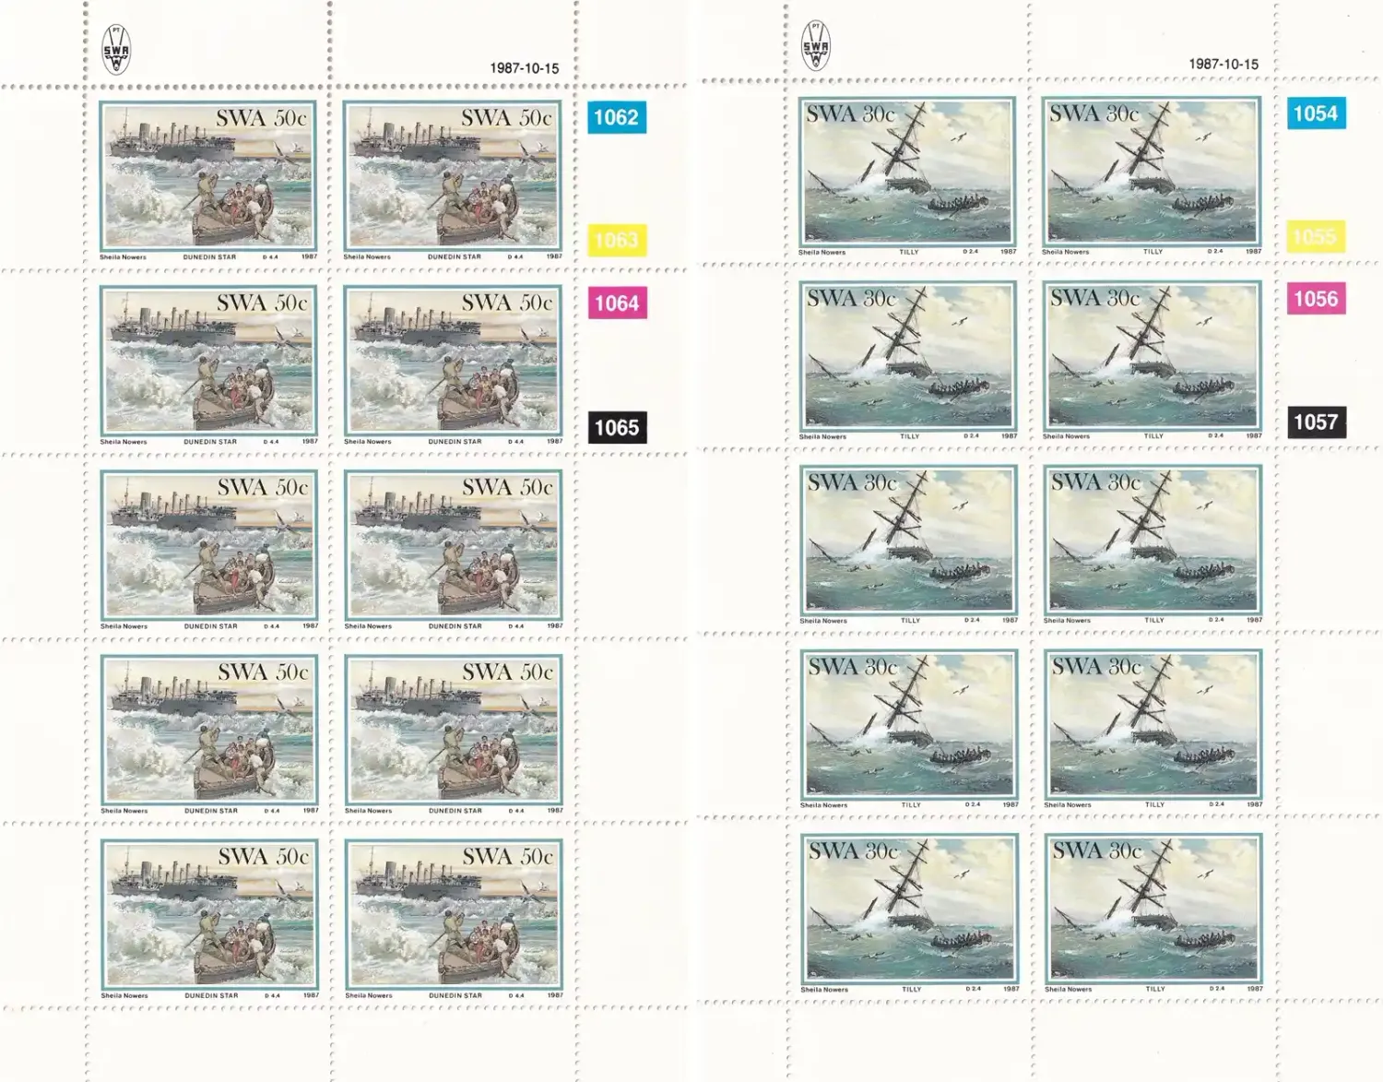Click 'Sheila Nowers' under bottom-left 50c stamp
1383x1082 pixels.
tap(124, 995)
